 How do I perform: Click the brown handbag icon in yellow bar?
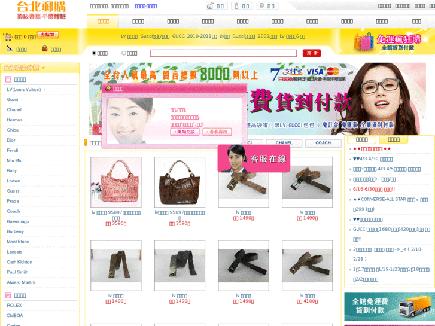tap(45, 48)
